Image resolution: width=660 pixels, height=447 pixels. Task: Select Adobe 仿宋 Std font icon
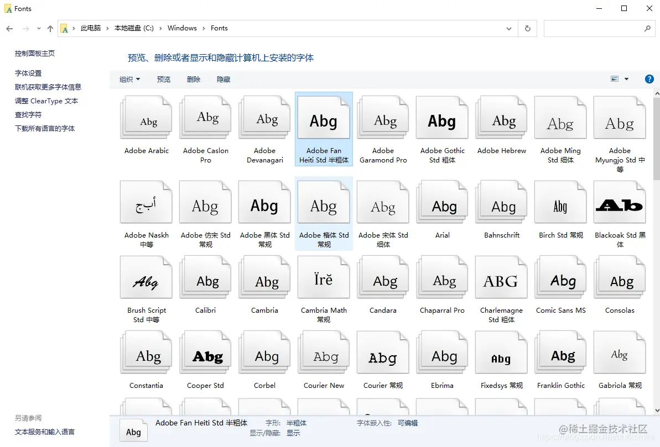click(205, 202)
